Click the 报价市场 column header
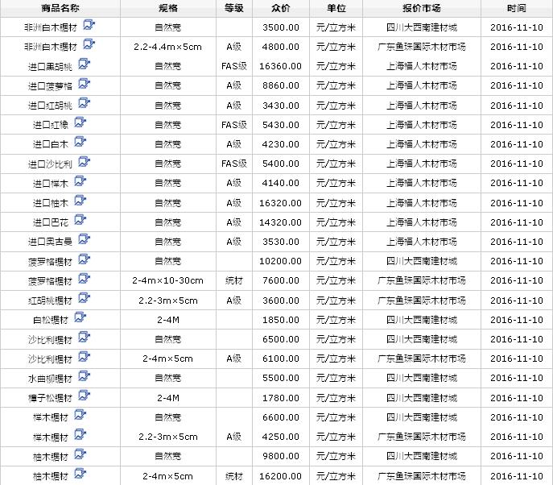The height and width of the screenshot is (485, 553). click(422, 8)
